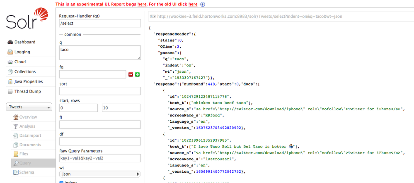Screen dimensions: 414x183
Task: Click the Logging icon
Action: tap(10, 52)
